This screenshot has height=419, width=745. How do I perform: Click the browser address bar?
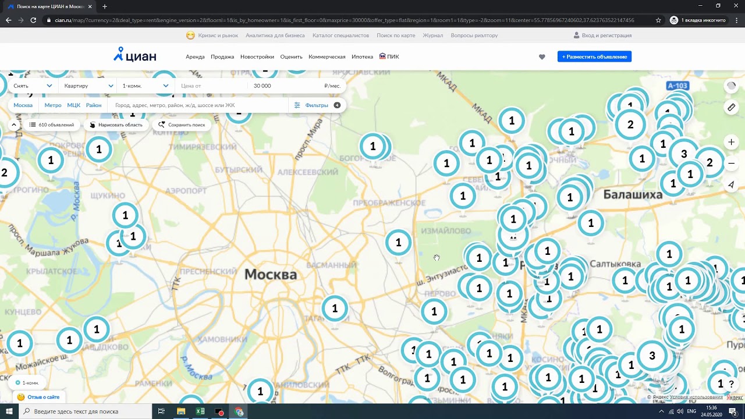345,20
